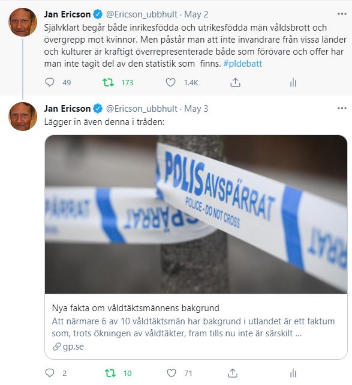Open more options menu for May 2 tweet
352x385 pixels.
[342, 14]
